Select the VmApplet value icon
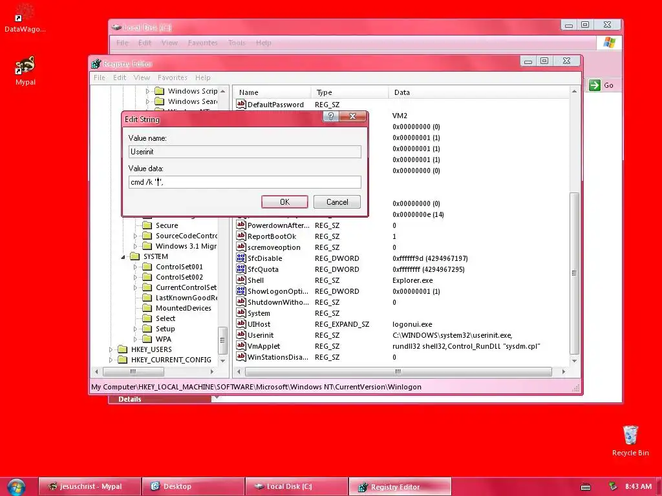The width and height of the screenshot is (662, 496). pyautogui.click(x=241, y=346)
